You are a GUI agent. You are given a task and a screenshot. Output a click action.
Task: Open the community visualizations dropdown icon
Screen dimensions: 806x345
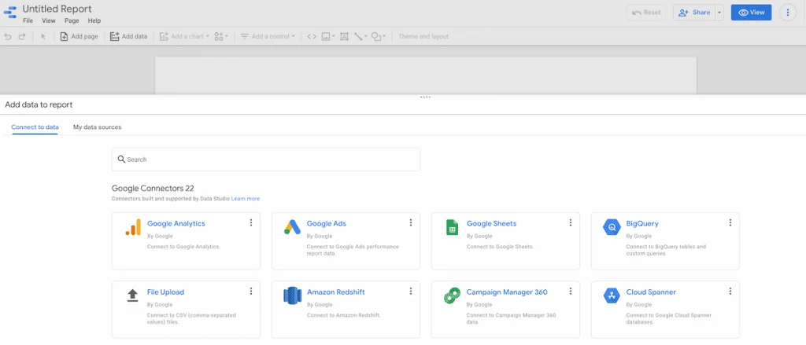point(221,36)
